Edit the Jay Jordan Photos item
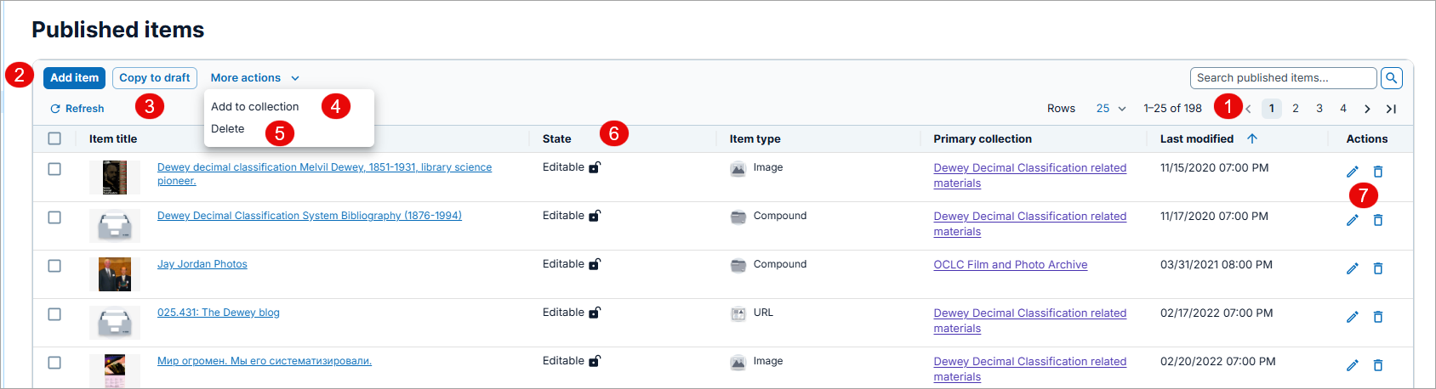Screen dimensions: 1436x389 point(1353,268)
